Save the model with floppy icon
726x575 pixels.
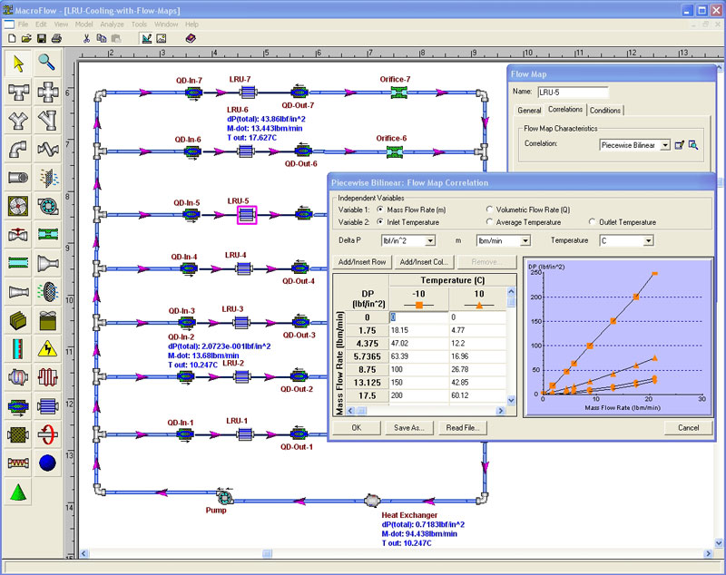pos(41,38)
